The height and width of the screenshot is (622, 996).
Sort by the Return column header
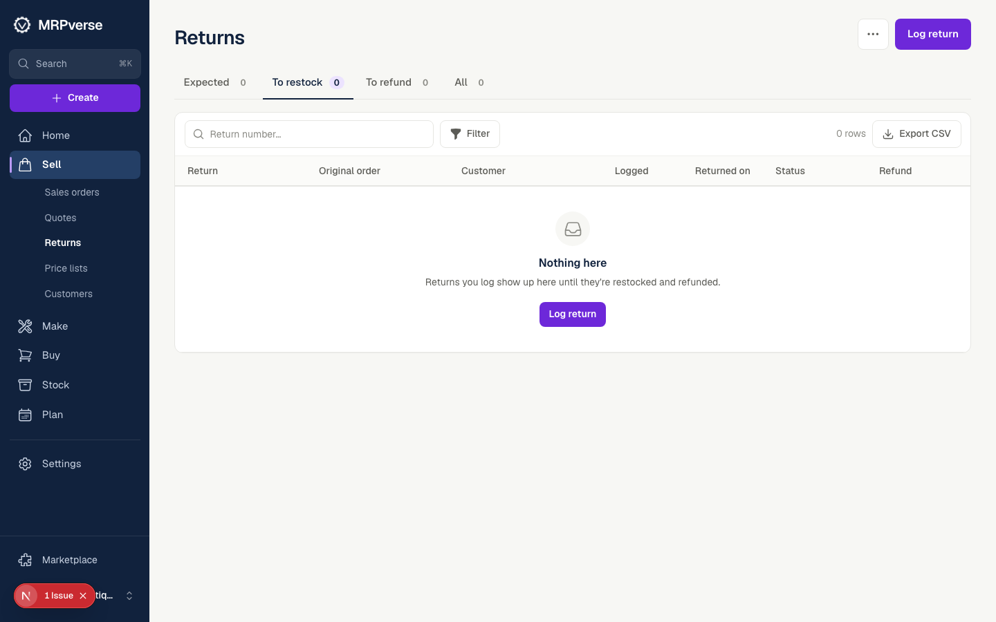[203, 171]
